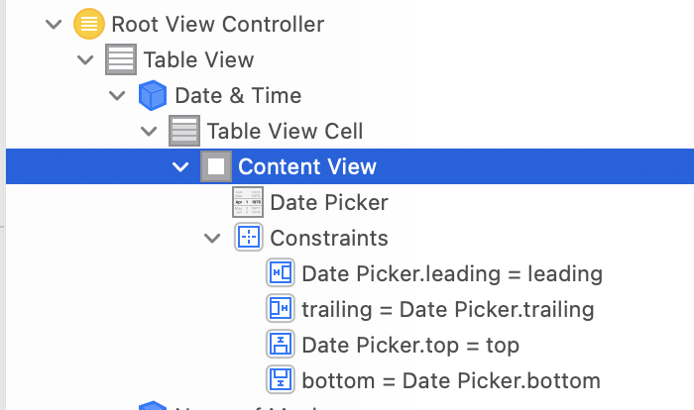Click the blue cube Date & Time icon
Screen dimensions: 694x410
coord(153,95)
